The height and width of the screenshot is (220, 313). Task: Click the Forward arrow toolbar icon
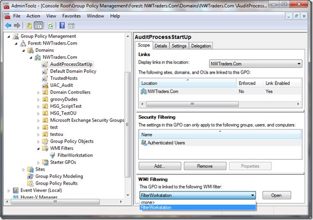[17, 25]
